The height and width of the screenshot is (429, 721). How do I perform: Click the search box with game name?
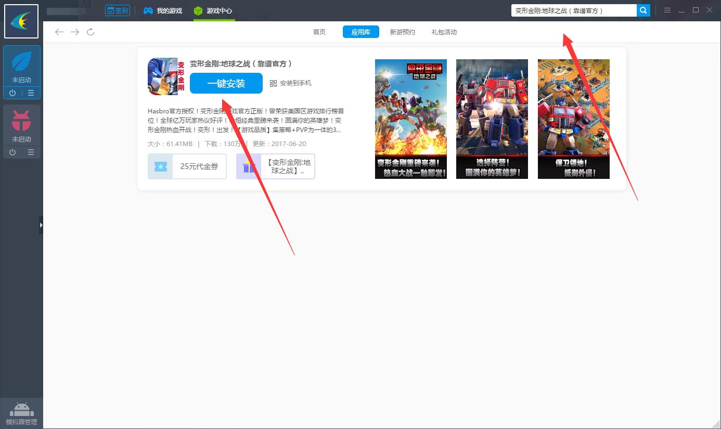tap(574, 10)
